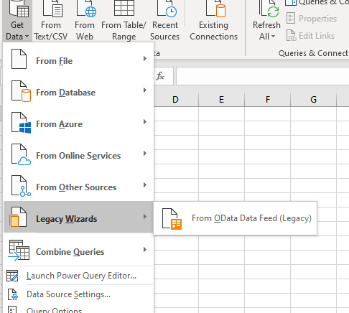This screenshot has height=313, width=349.
Task: Expand the From Online Services arrow
Action: click(x=145, y=154)
